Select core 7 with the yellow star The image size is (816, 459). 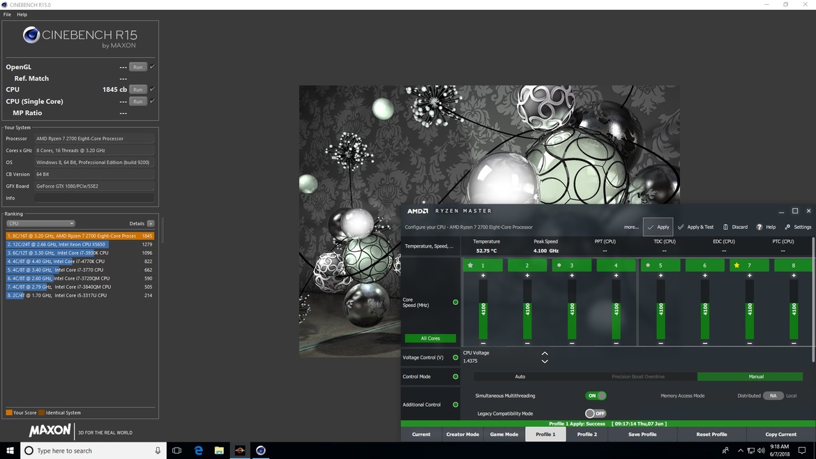click(x=749, y=265)
